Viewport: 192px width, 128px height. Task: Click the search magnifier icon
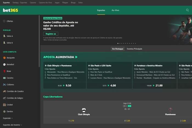click(x=187, y=10)
